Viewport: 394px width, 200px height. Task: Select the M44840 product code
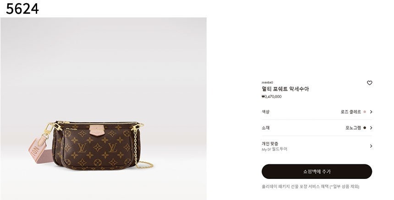pos(268,82)
